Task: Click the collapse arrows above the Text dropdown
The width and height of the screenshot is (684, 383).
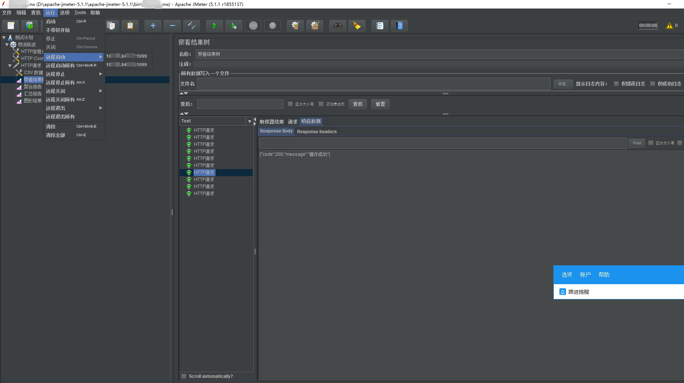Action: coord(184,114)
